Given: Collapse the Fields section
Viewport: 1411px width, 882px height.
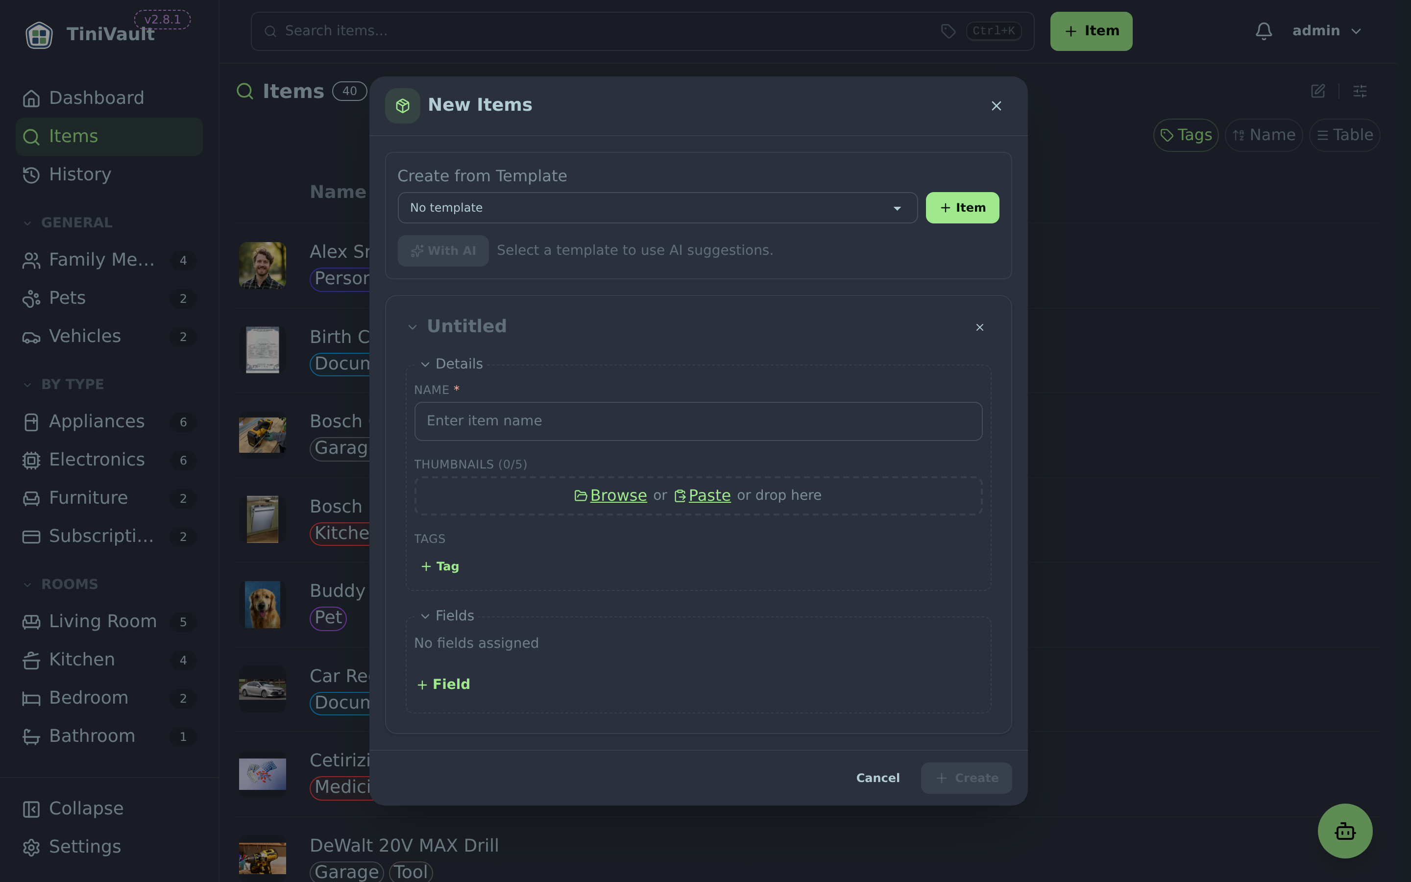Looking at the screenshot, I should (425, 616).
